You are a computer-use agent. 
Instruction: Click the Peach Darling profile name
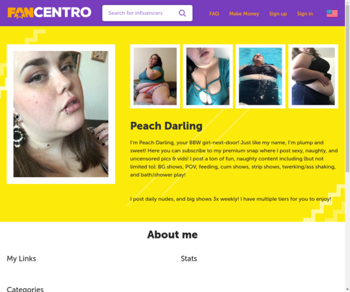tap(166, 126)
